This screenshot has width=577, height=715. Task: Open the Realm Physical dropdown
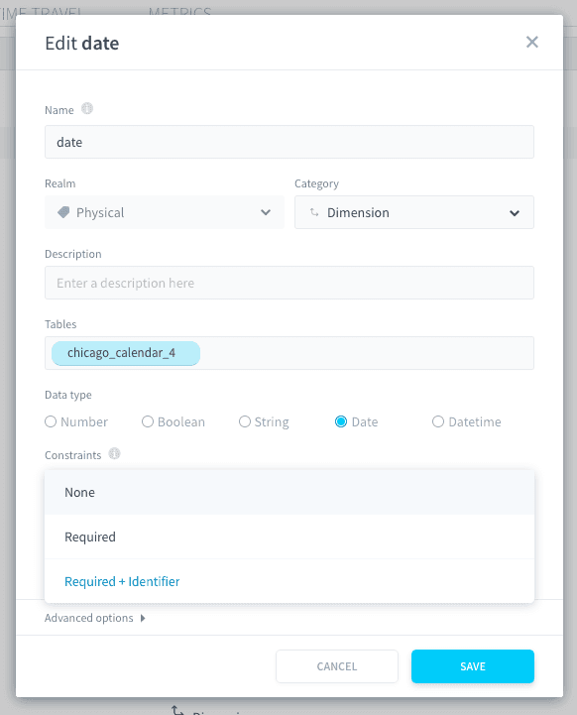pyautogui.click(x=165, y=212)
